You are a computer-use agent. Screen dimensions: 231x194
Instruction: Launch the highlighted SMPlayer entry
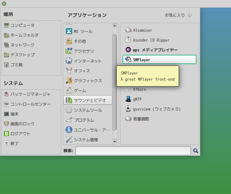point(160,59)
